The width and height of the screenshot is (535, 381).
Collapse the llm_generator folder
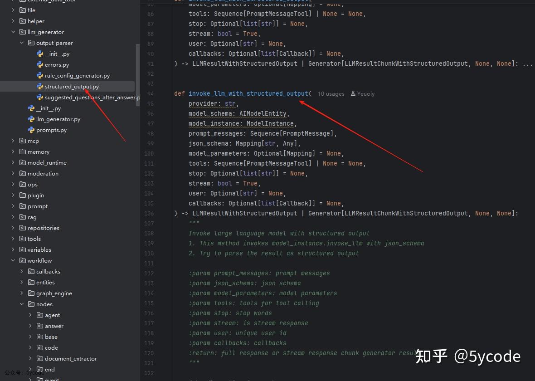click(x=13, y=32)
